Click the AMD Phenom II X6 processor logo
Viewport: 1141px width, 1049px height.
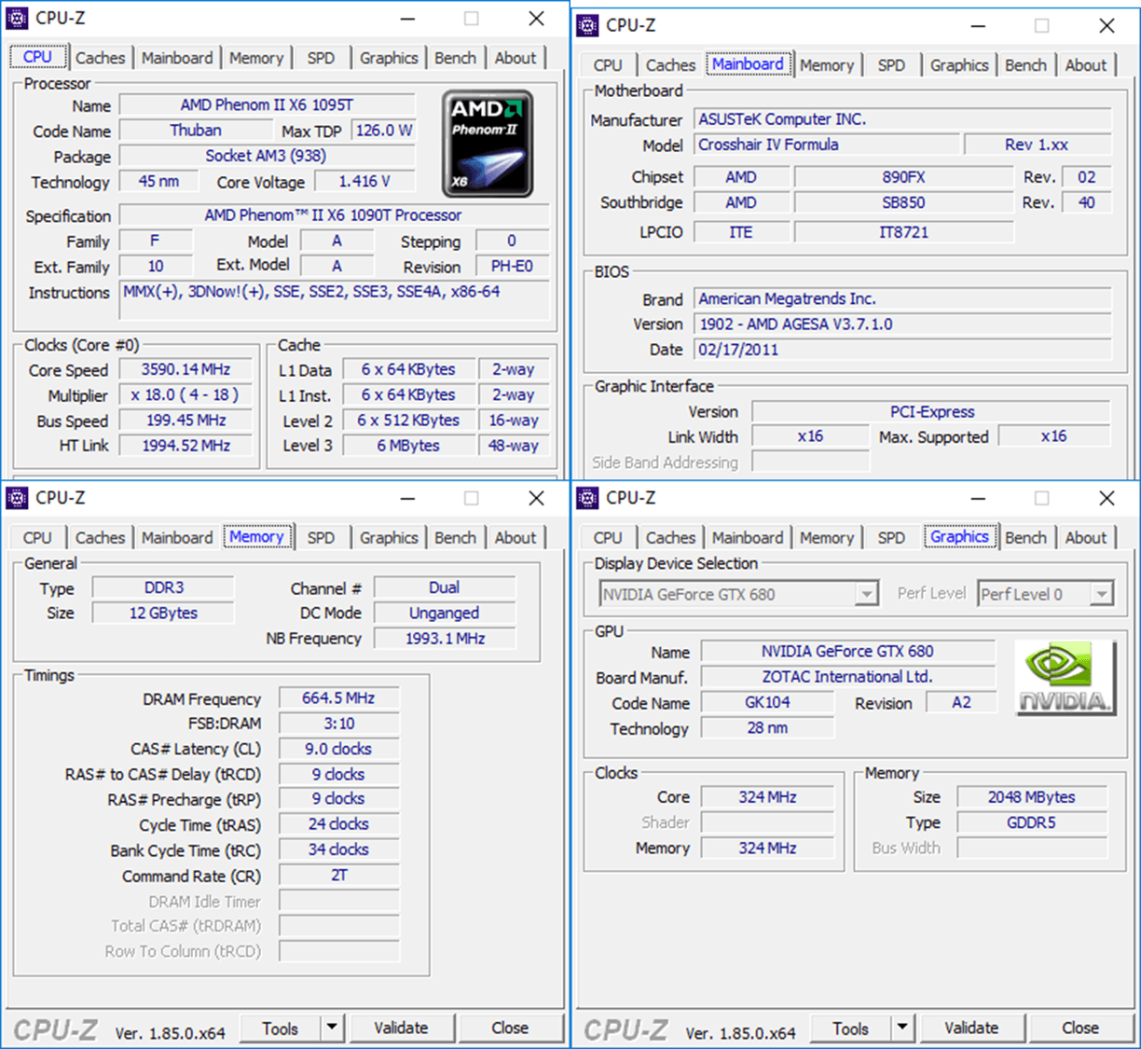(x=488, y=144)
